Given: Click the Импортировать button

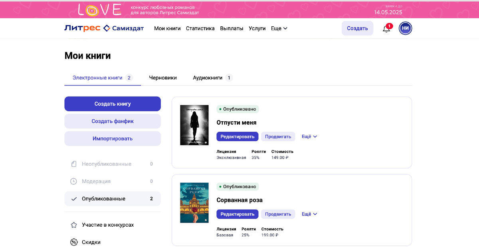Looking at the screenshot, I should pos(113,138).
